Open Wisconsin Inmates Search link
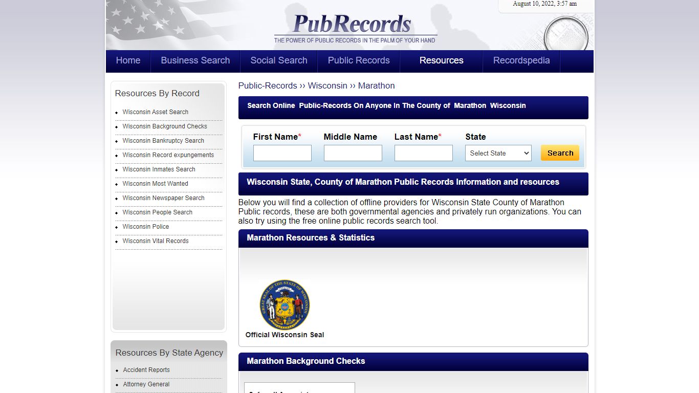The image size is (699, 393). [159, 169]
